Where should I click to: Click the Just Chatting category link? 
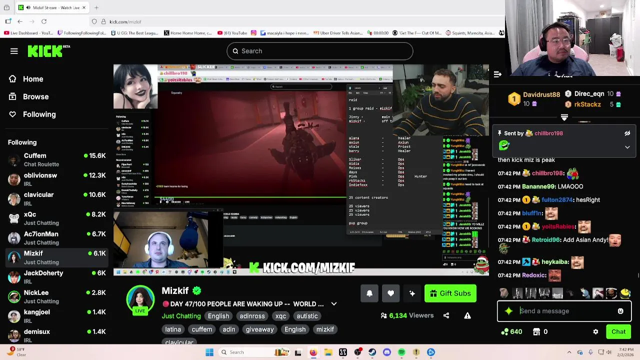[x=181, y=316]
